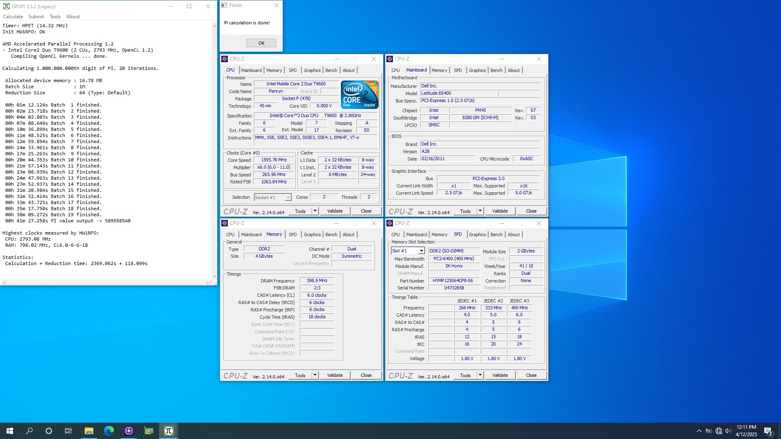
Task: Switch to CPU-Z purple chip taskbar icon
Action: click(x=129, y=431)
